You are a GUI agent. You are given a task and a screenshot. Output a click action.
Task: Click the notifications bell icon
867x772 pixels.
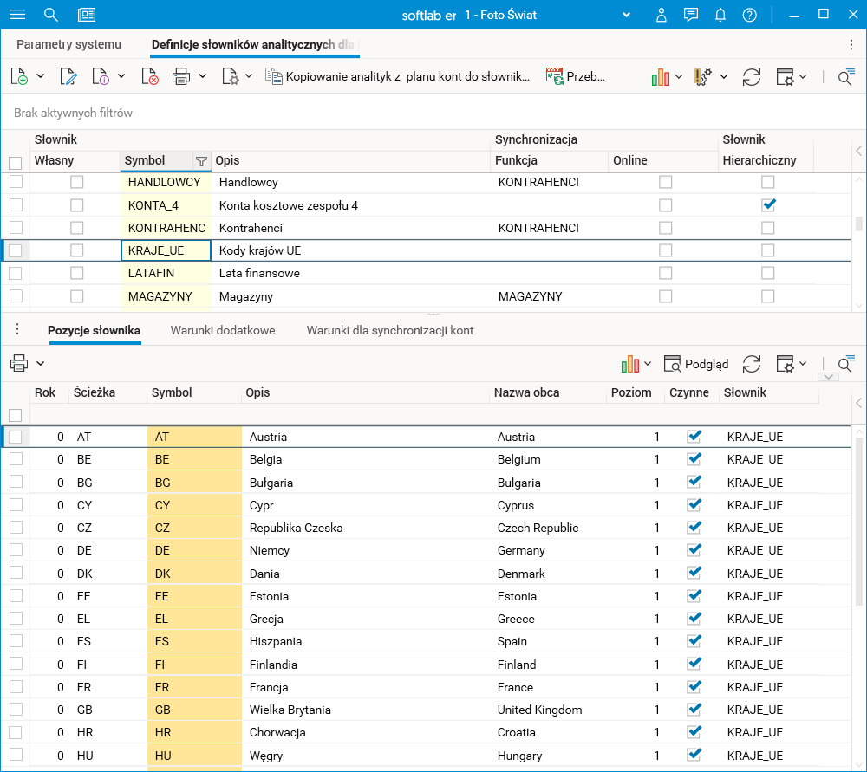pyautogui.click(x=720, y=15)
